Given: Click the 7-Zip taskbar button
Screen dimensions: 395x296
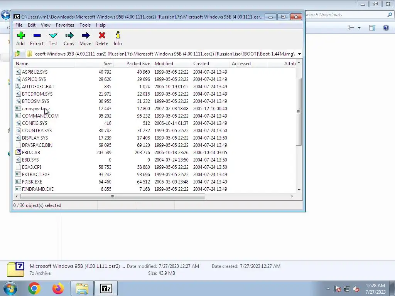Looking at the screenshot, I should point(106,288).
